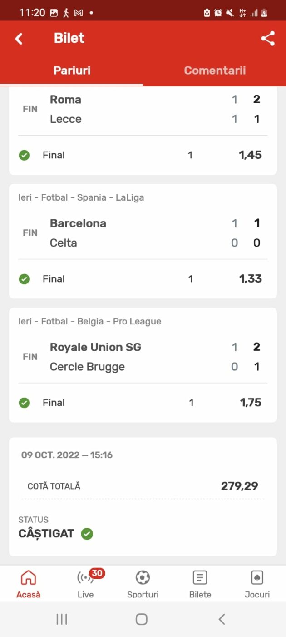Tap the green check on Roma's Final bet
The height and width of the screenshot is (637, 286).
(x=24, y=155)
